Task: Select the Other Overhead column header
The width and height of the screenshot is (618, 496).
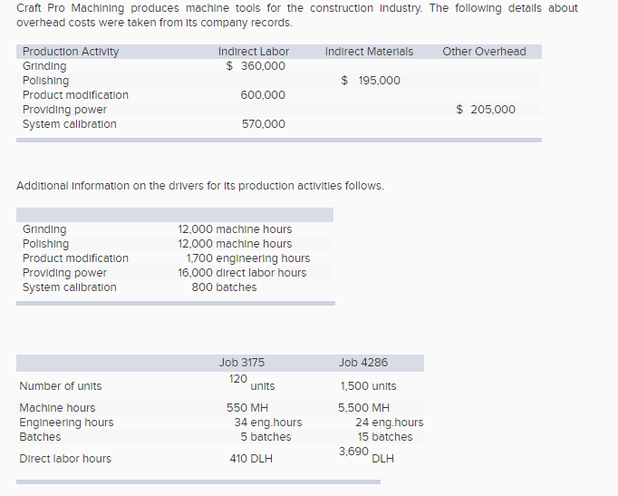Action: 484,52
